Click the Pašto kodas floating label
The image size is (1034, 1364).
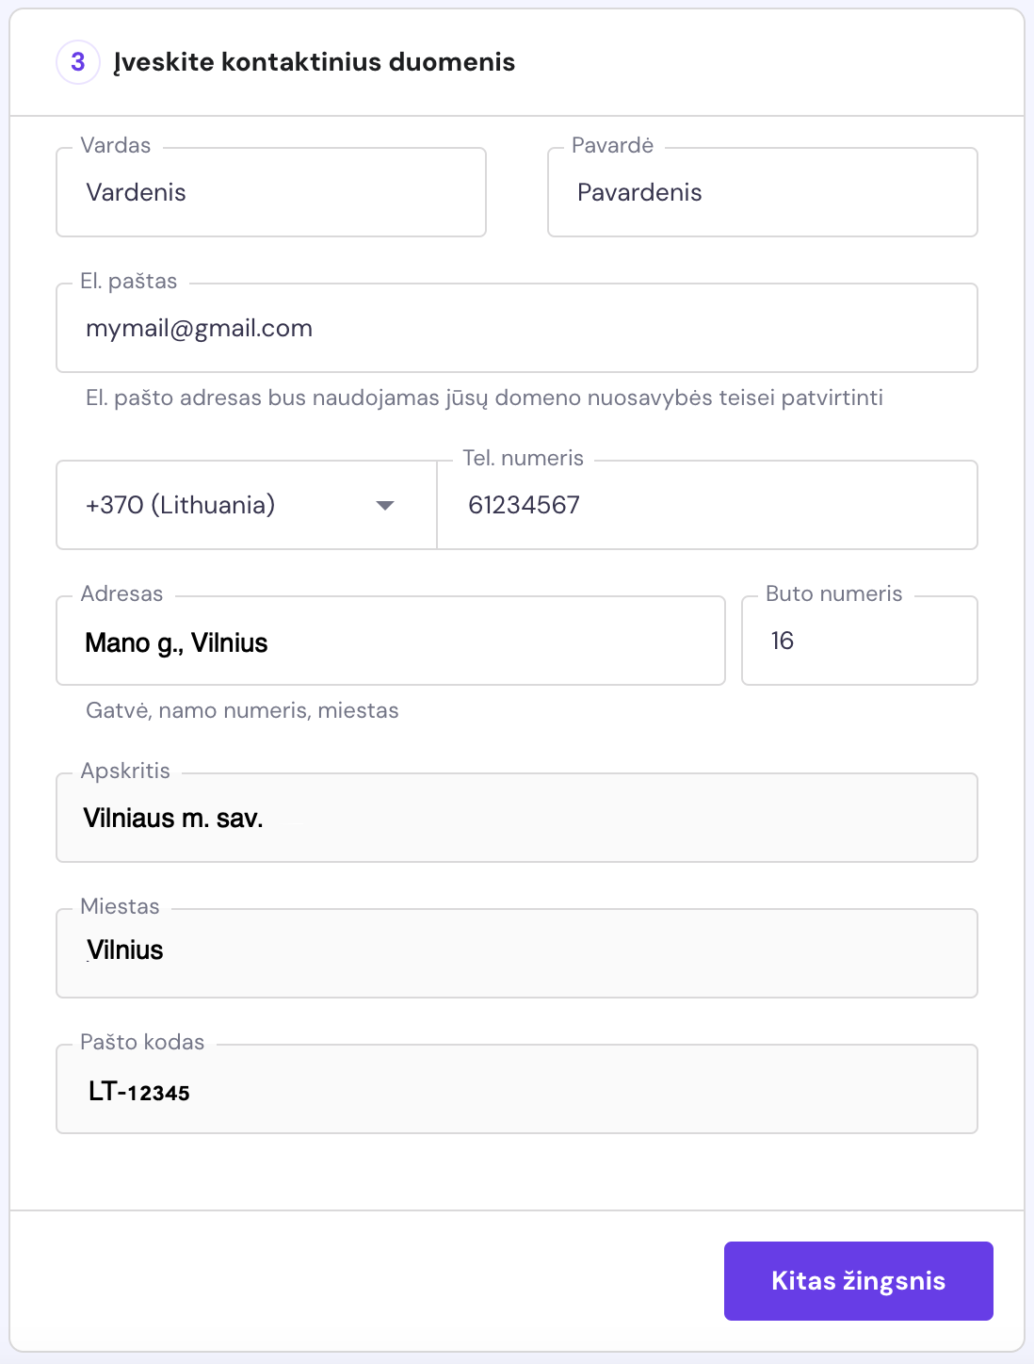(142, 1043)
